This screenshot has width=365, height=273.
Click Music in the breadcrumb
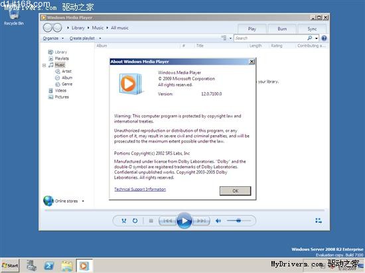pos(98,28)
